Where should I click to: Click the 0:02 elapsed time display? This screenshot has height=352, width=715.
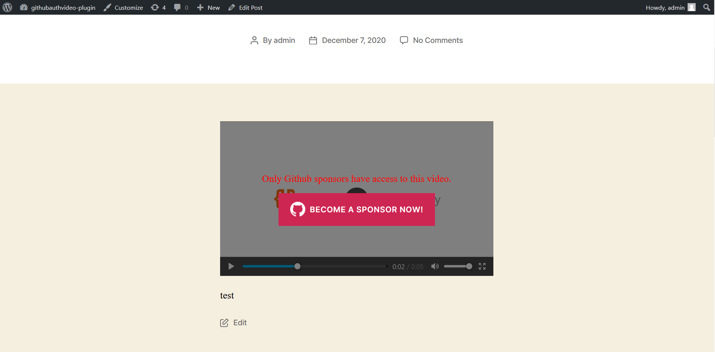click(398, 267)
